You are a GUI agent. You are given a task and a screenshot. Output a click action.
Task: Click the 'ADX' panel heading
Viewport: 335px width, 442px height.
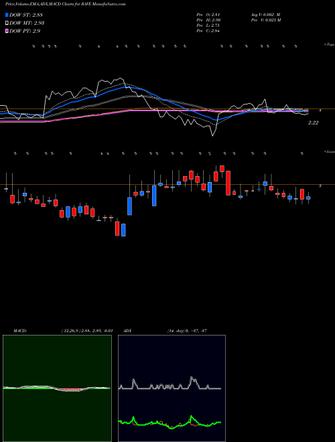tap(127, 331)
